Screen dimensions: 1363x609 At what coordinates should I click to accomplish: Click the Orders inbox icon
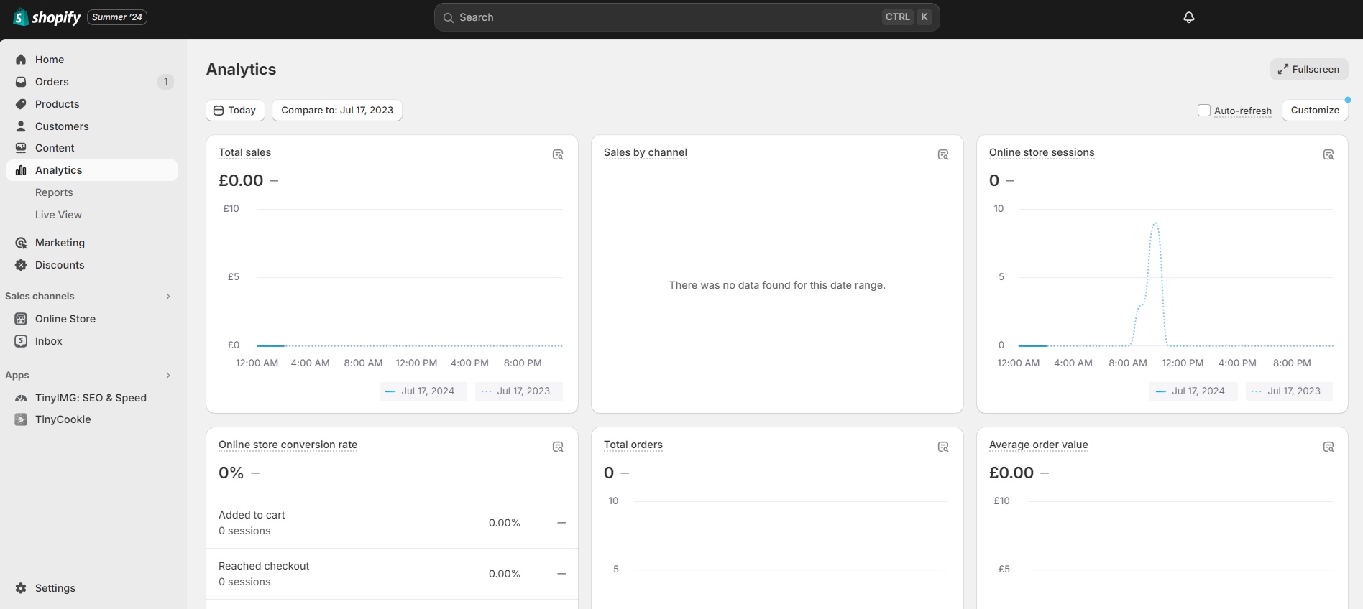(x=21, y=82)
